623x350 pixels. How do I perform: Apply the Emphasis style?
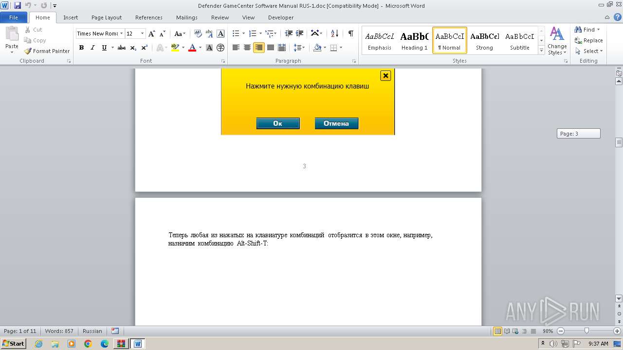380,40
